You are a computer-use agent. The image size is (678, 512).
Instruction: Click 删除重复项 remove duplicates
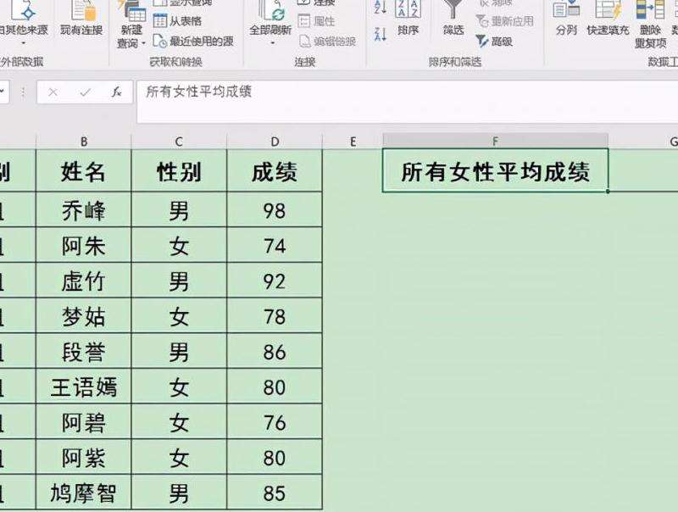point(651,24)
